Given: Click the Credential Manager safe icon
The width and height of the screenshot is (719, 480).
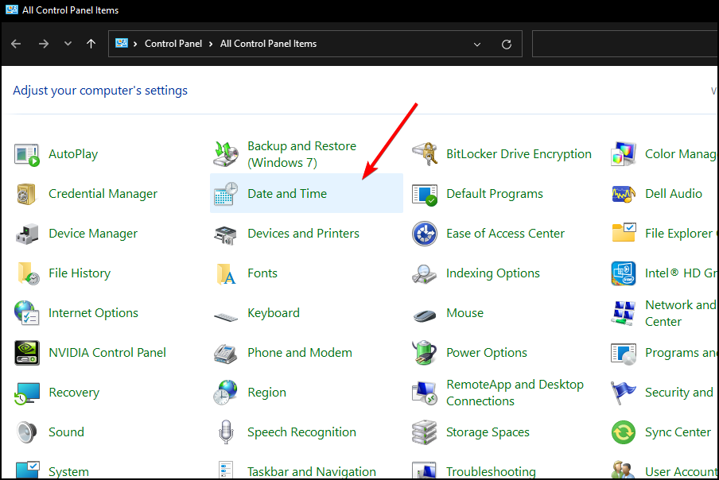Looking at the screenshot, I should point(27,194).
